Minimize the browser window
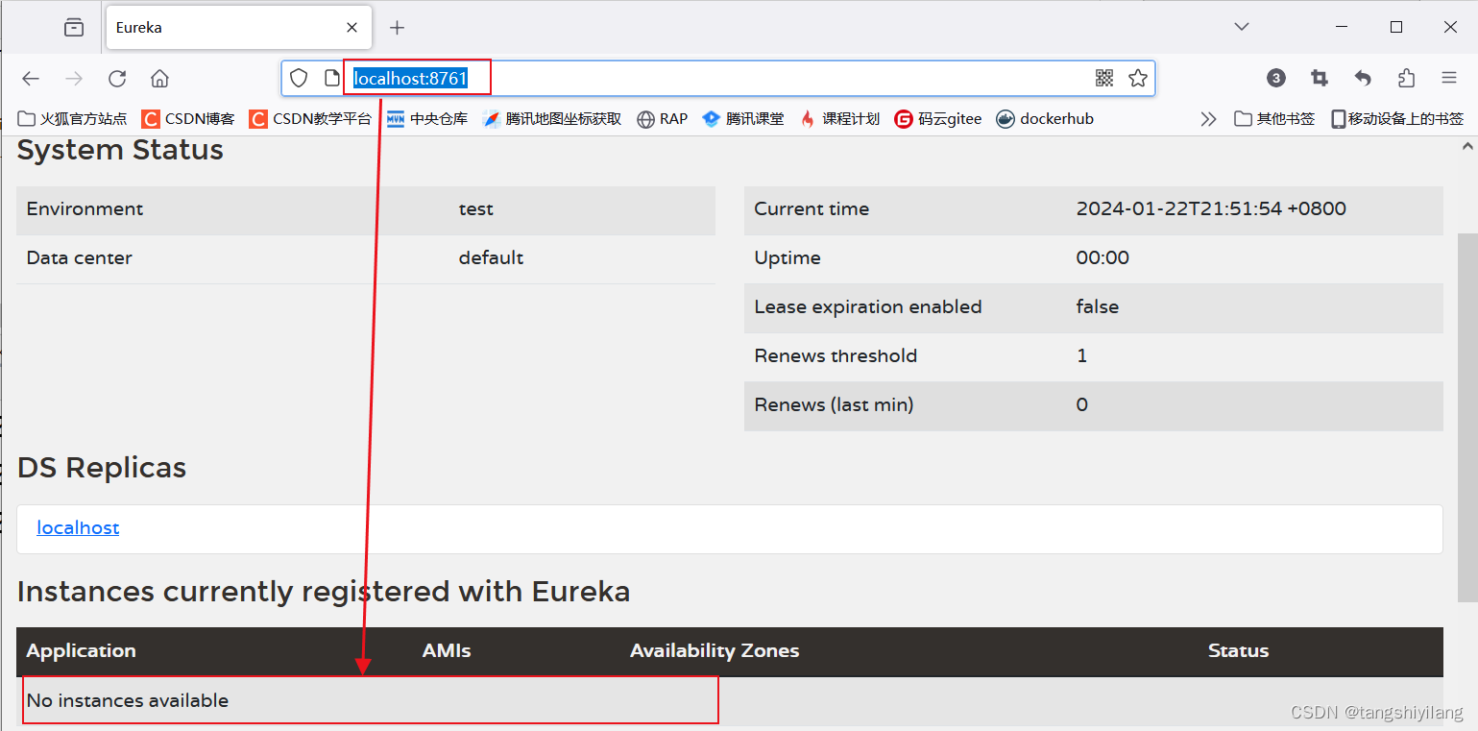Viewport: 1478px width, 731px height. tap(1342, 27)
